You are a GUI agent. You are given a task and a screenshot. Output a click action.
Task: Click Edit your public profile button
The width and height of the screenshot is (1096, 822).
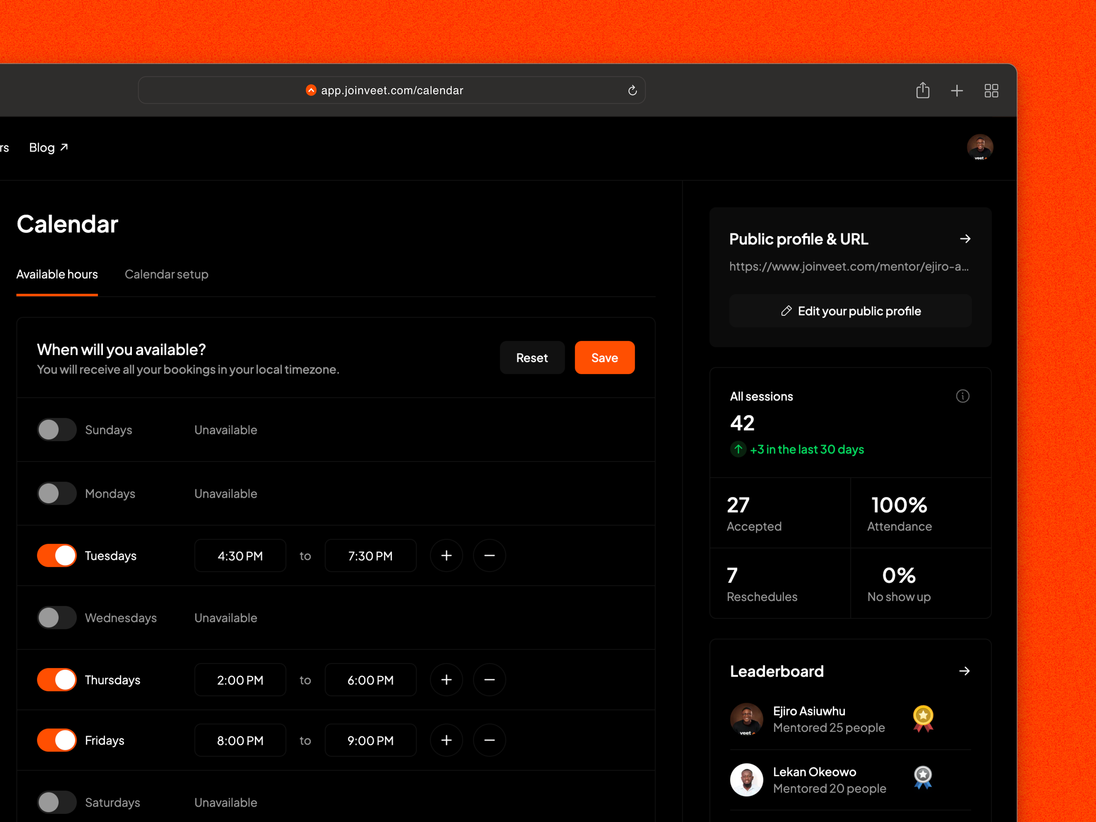[x=850, y=311]
